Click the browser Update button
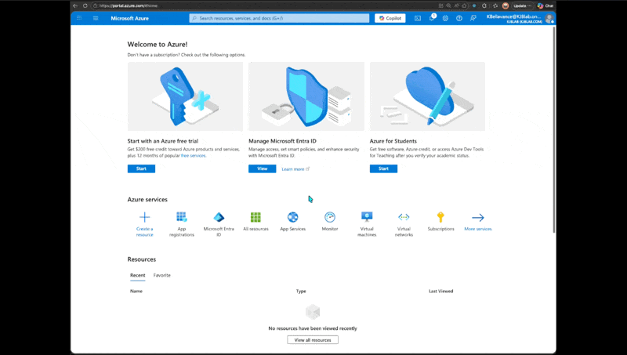Viewport: 627px width, 355px height. [x=523, y=5]
